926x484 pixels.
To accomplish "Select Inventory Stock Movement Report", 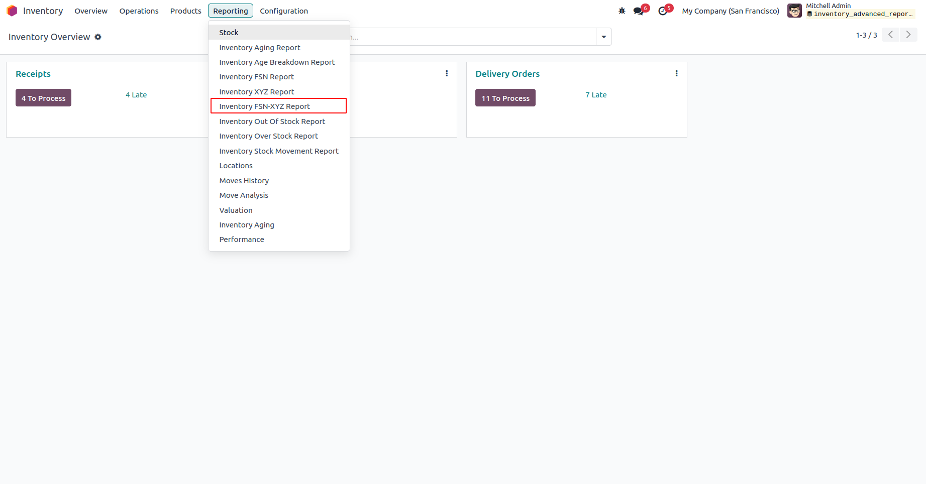I will click(x=279, y=151).
